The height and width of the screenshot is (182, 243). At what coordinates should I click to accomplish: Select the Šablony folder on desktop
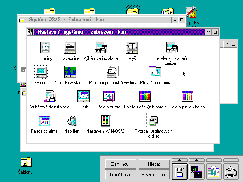(26, 162)
